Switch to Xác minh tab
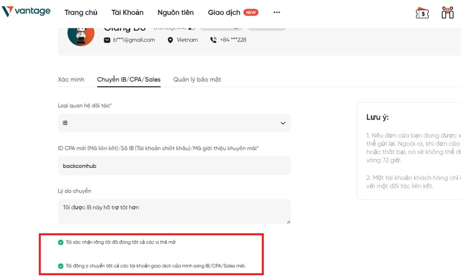The width and height of the screenshot is (461, 276). pyautogui.click(x=71, y=79)
